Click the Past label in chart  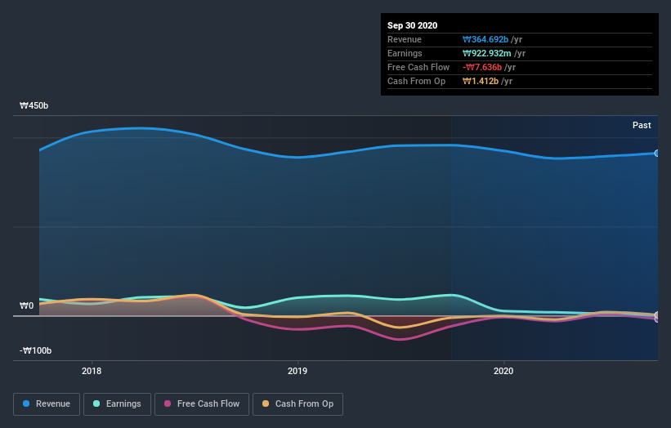coord(642,125)
